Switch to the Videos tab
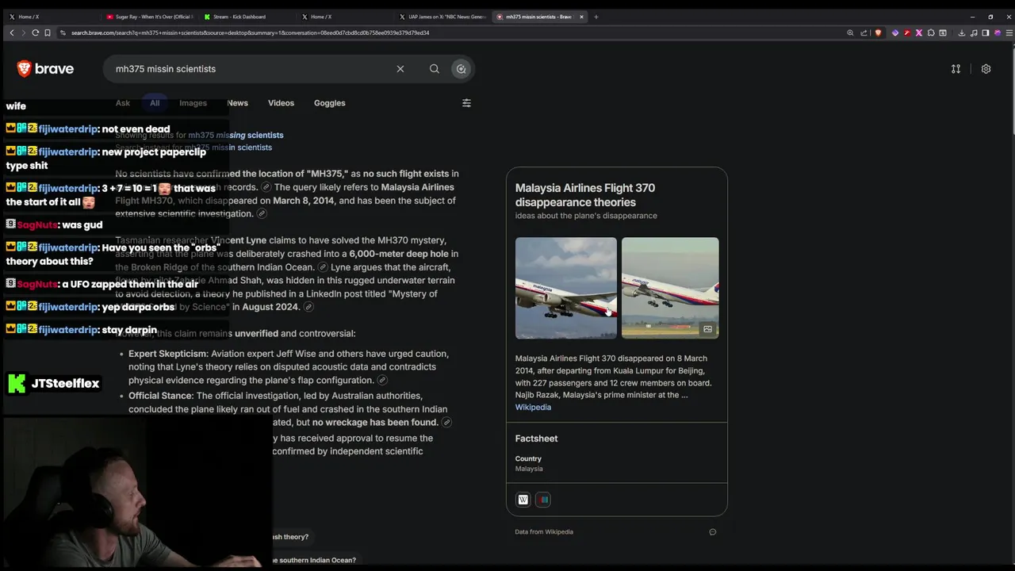 (281, 103)
